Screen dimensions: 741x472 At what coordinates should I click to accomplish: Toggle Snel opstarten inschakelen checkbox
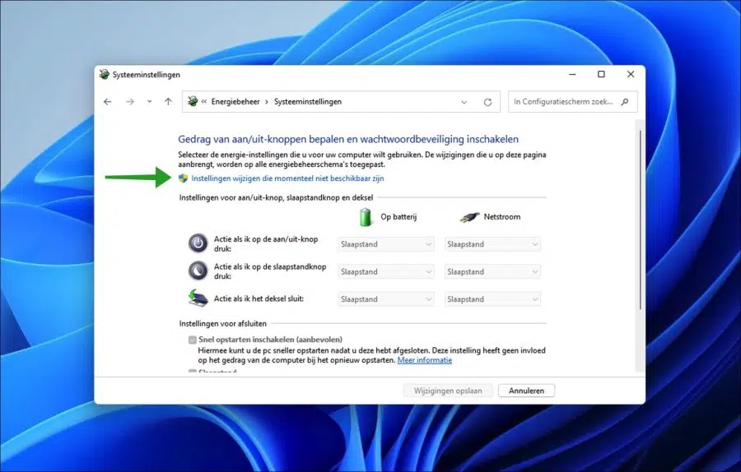193,340
